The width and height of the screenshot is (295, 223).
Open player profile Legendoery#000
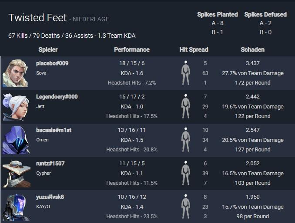click(57, 97)
